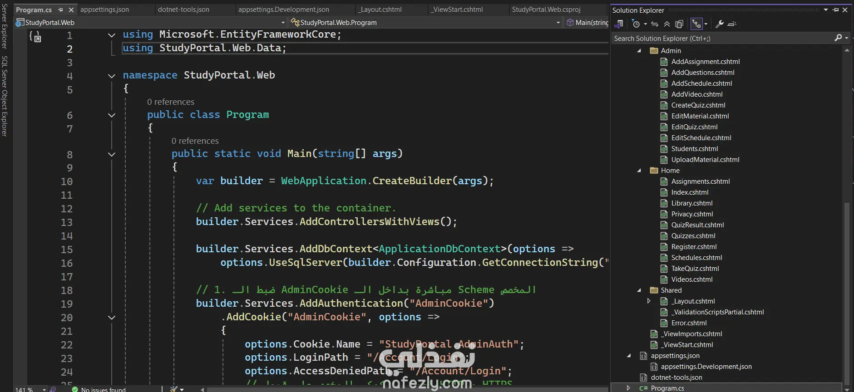Collapse the appsettings.json node

click(629, 356)
